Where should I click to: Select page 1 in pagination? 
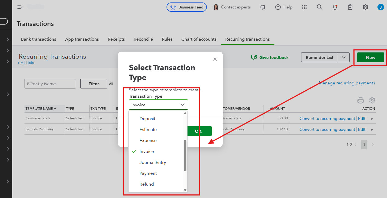click(364, 145)
